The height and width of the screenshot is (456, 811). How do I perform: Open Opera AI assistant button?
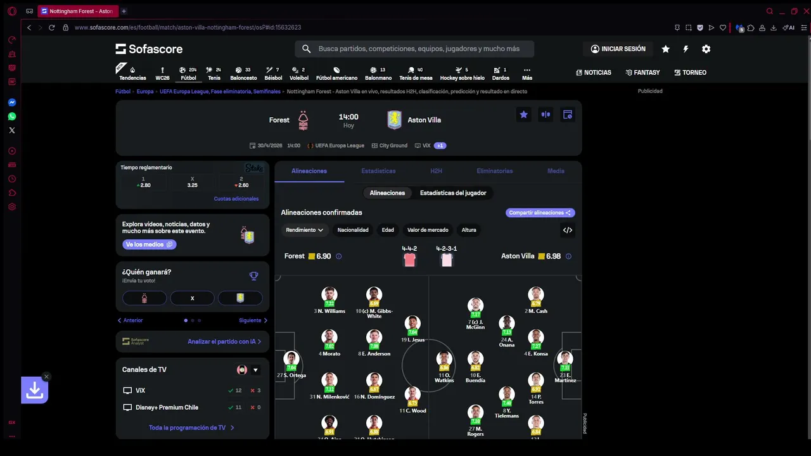point(789,28)
